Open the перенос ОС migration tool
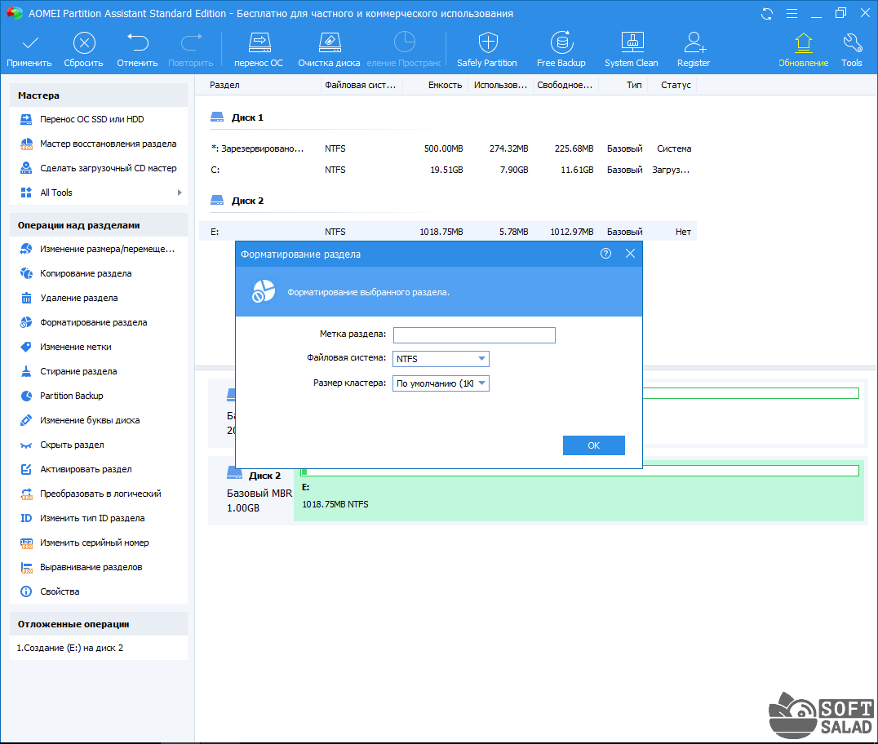The image size is (878, 744). pyautogui.click(x=259, y=44)
